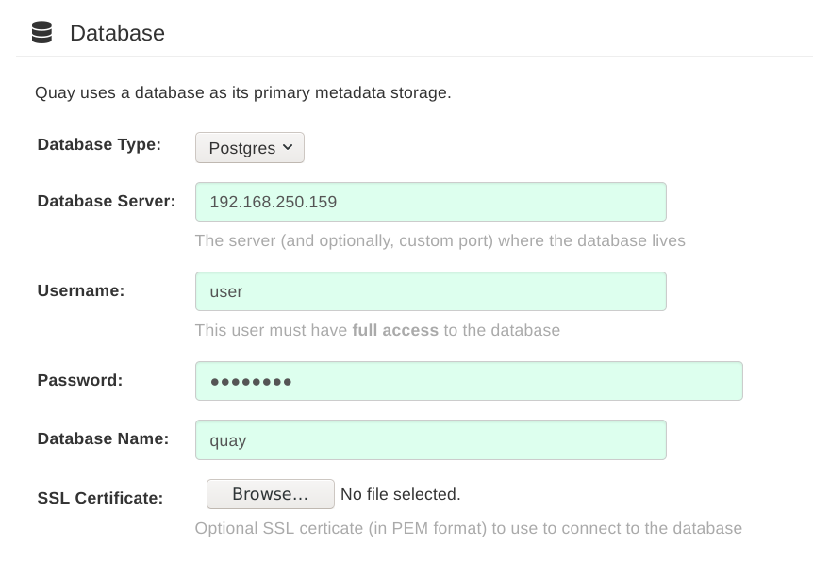Click the database stack icon
The image size is (813, 578).
(41, 33)
